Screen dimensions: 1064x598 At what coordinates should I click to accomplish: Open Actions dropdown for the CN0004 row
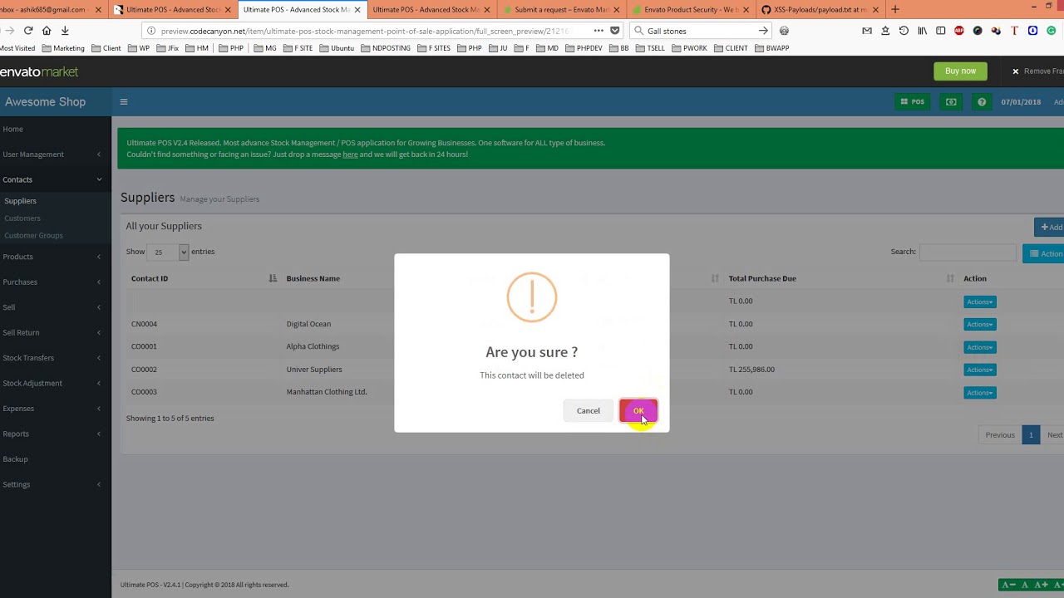point(980,325)
